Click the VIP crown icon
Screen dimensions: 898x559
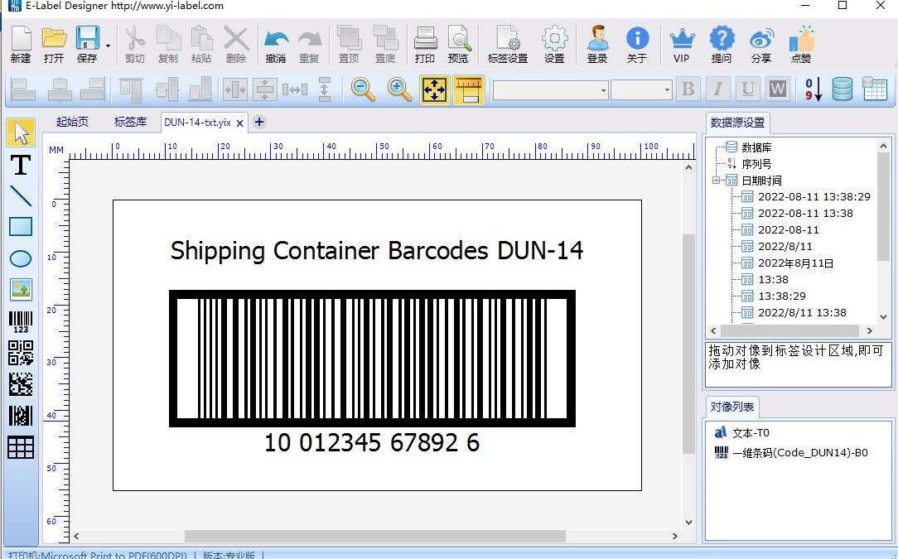click(x=682, y=44)
